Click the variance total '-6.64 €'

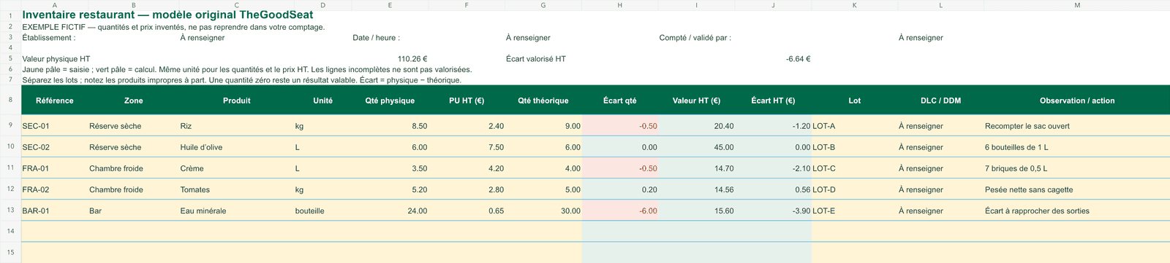(x=798, y=59)
